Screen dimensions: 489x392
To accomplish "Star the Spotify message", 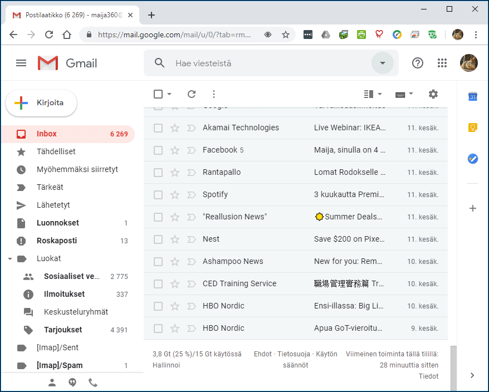I will (174, 194).
